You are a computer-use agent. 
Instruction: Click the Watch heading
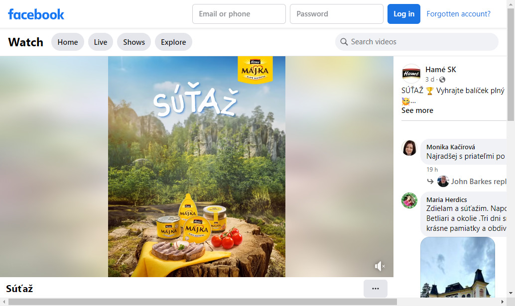tap(25, 42)
